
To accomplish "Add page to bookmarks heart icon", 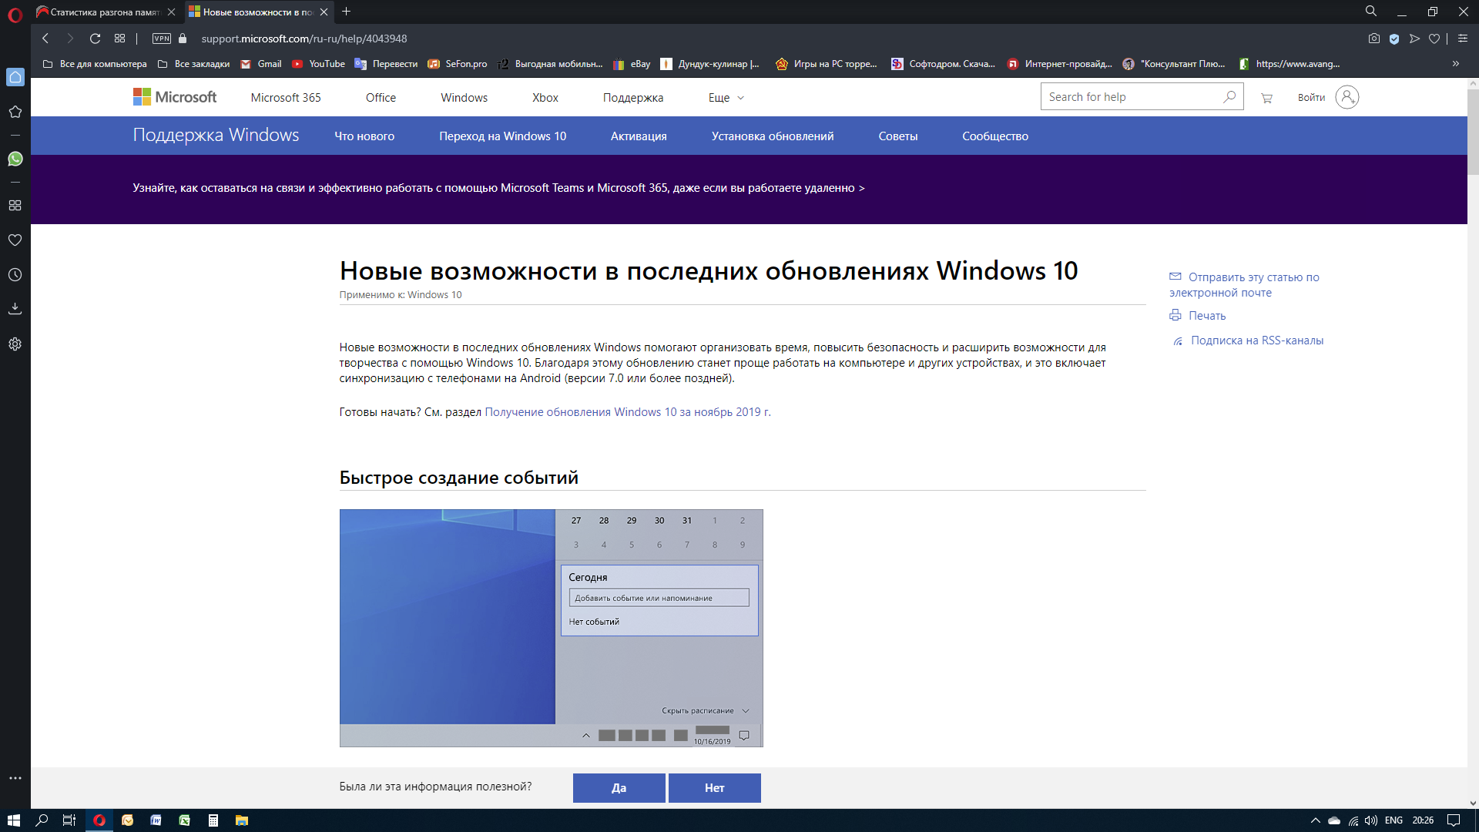I will 1434,39.
